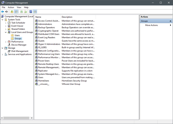Click 'VMware User Group' description text
The image size is (173, 124).
tap(71, 84)
